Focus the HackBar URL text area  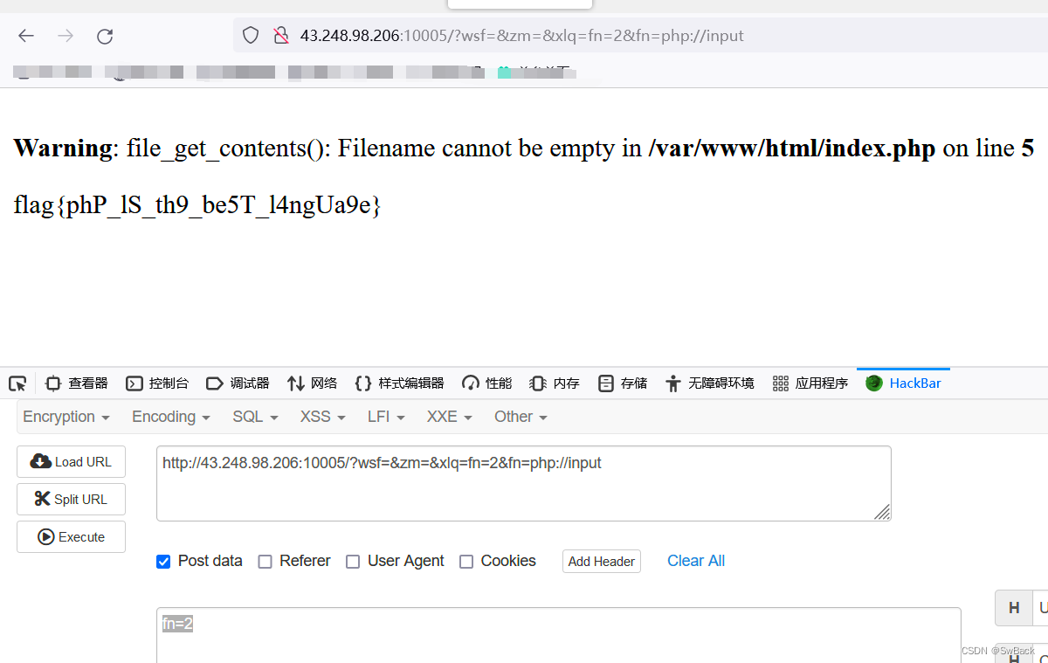524,483
